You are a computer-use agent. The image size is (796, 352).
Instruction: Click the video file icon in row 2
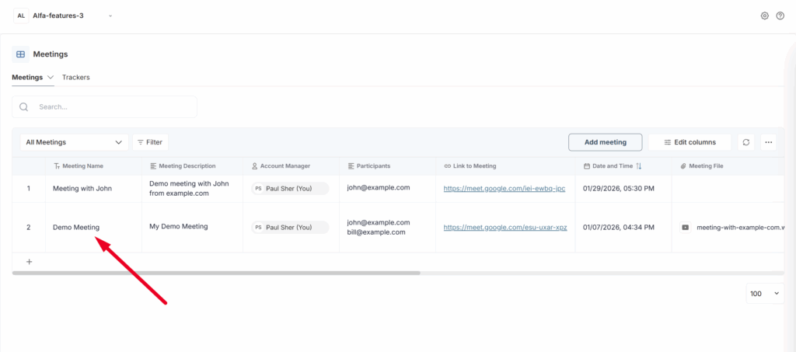(x=685, y=228)
